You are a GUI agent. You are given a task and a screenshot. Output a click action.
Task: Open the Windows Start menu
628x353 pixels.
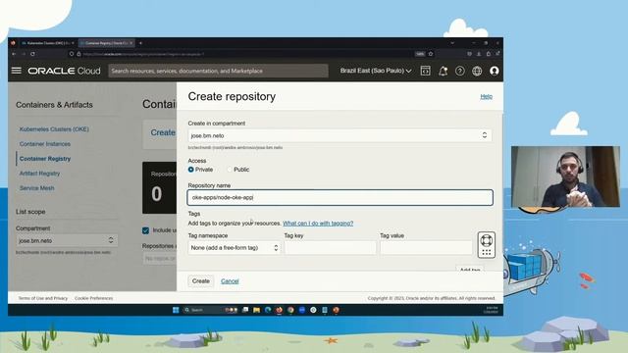coord(176,310)
